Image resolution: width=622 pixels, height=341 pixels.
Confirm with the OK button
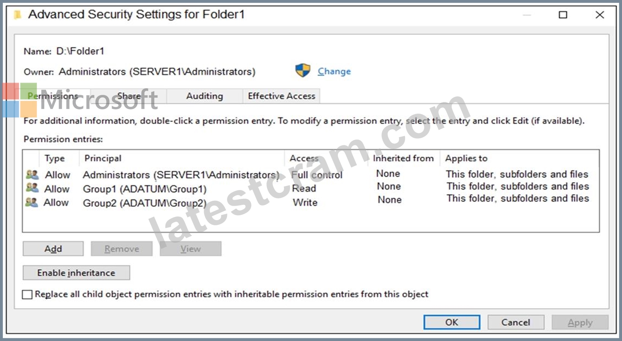pyautogui.click(x=452, y=322)
